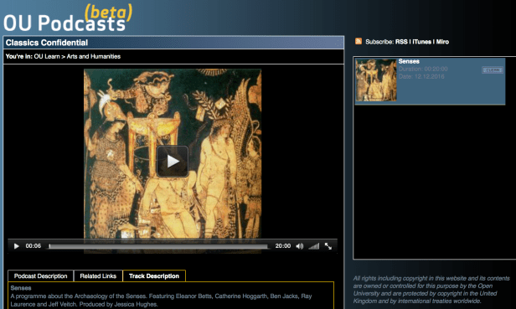Click 'Duration: 00:20:00' in the playlist

coord(423,69)
